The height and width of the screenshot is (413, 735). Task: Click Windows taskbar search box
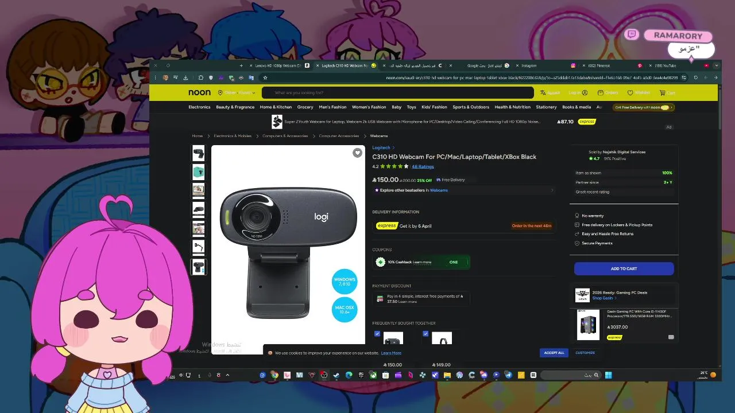(x=571, y=375)
